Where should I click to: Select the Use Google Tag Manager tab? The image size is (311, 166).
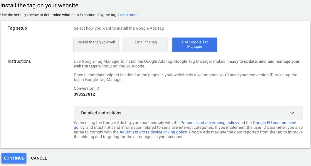[195, 44]
